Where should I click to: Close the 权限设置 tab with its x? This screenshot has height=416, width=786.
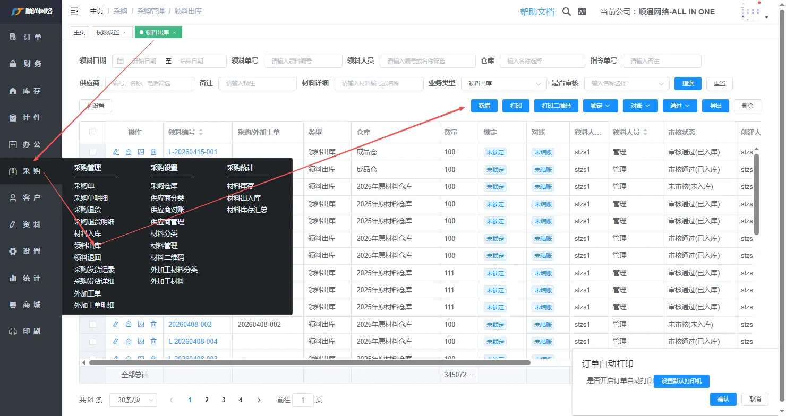tap(124, 33)
